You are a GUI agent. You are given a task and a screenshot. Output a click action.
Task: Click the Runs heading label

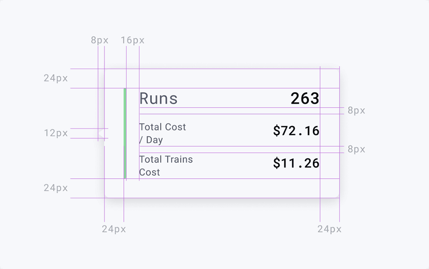coord(158,98)
